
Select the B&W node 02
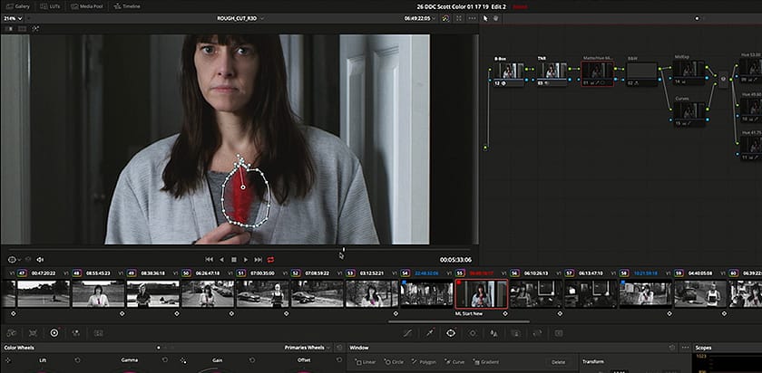pyautogui.click(x=641, y=73)
